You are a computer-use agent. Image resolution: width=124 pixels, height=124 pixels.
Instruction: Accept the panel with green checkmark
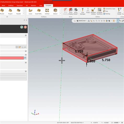pyautogui.click(x=22, y=27)
